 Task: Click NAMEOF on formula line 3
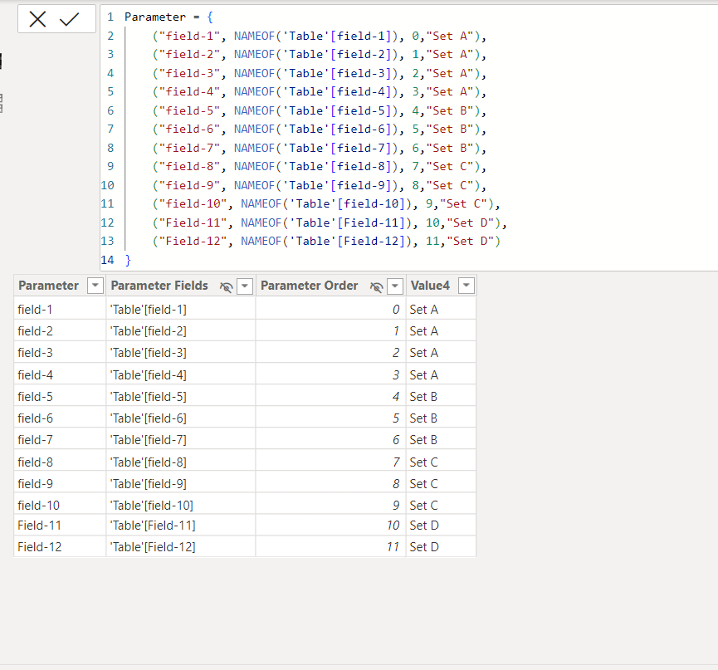tap(254, 55)
